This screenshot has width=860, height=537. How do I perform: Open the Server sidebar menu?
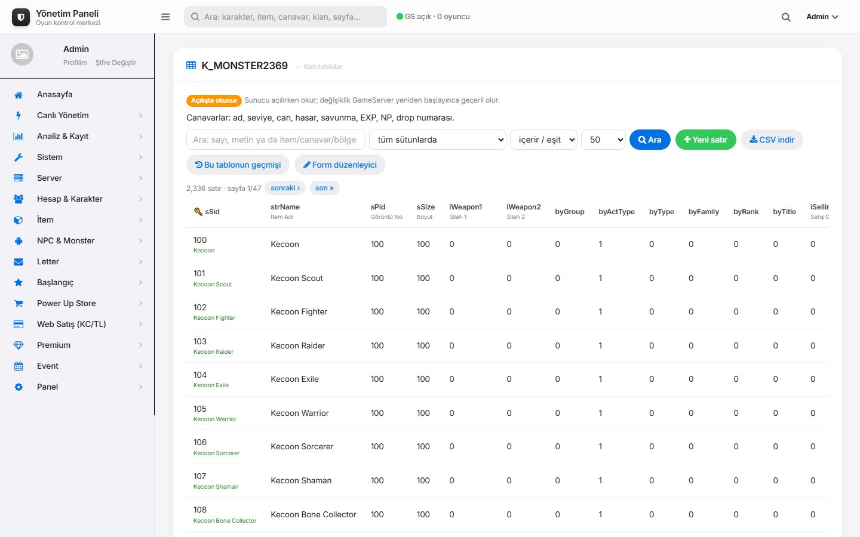tap(78, 178)
